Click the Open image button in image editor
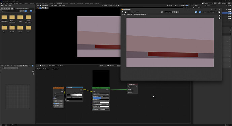 click(25, 66)
